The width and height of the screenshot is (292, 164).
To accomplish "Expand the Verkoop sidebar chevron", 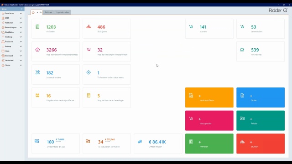I will coord(21,37).
